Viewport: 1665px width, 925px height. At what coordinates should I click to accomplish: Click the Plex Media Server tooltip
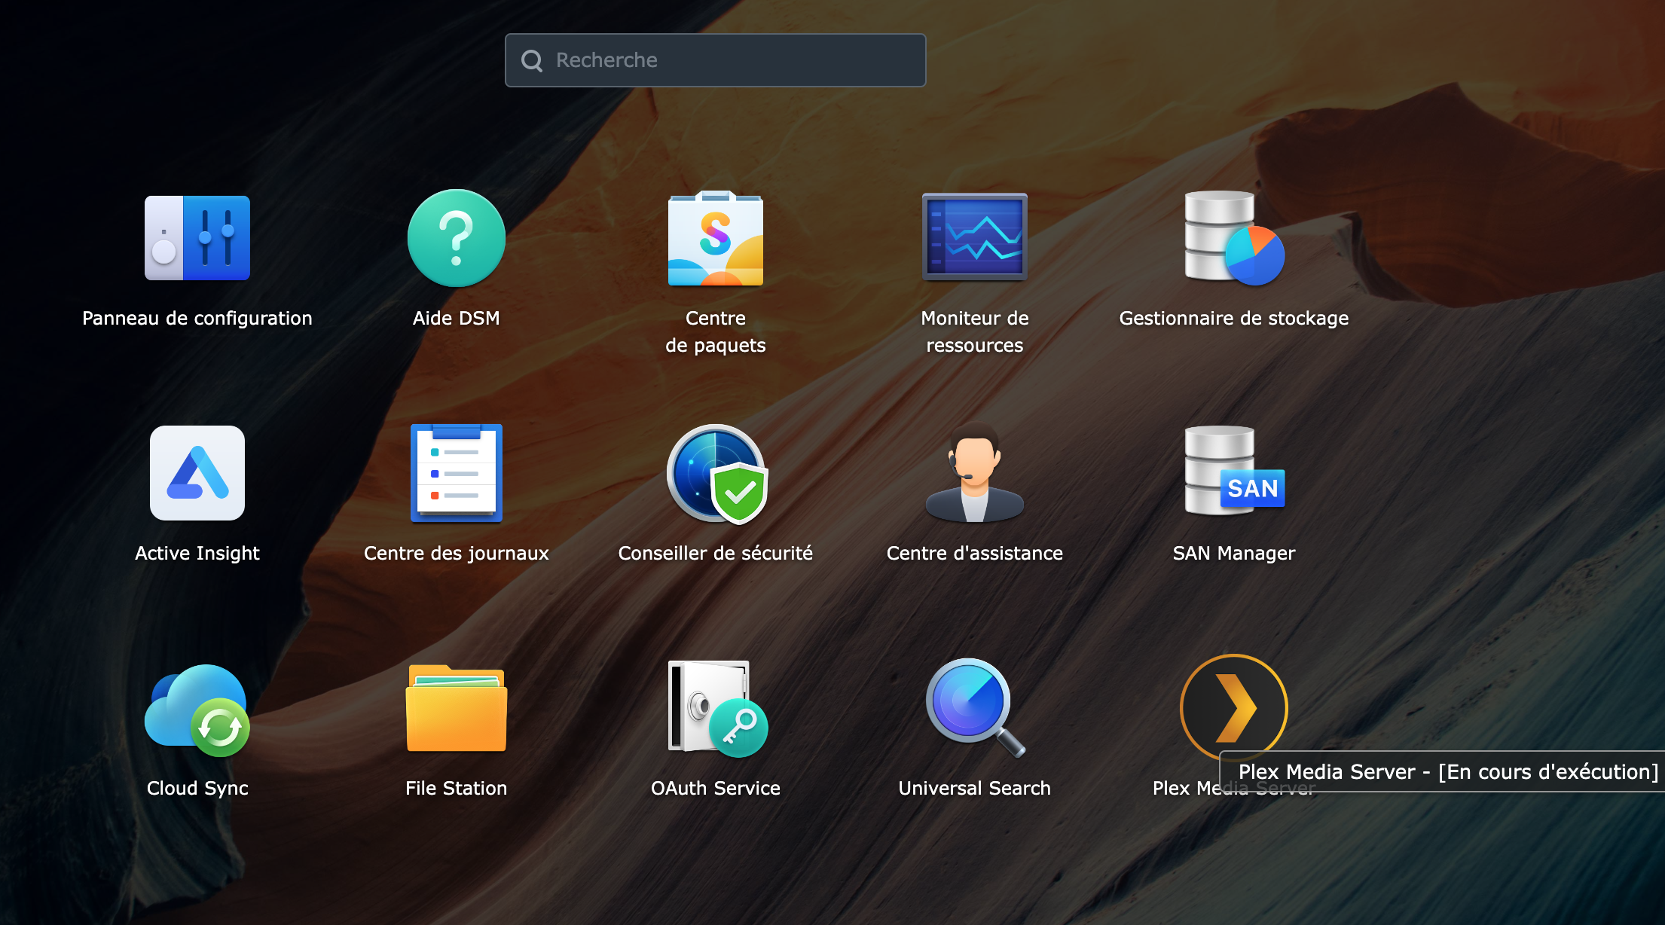[1443, 771]
